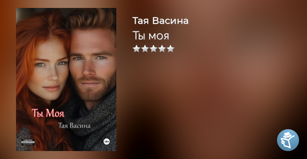The height and width of the screenshot is (159, 307).
Task: Select the fourth rating star
Action: click(162, 48)
